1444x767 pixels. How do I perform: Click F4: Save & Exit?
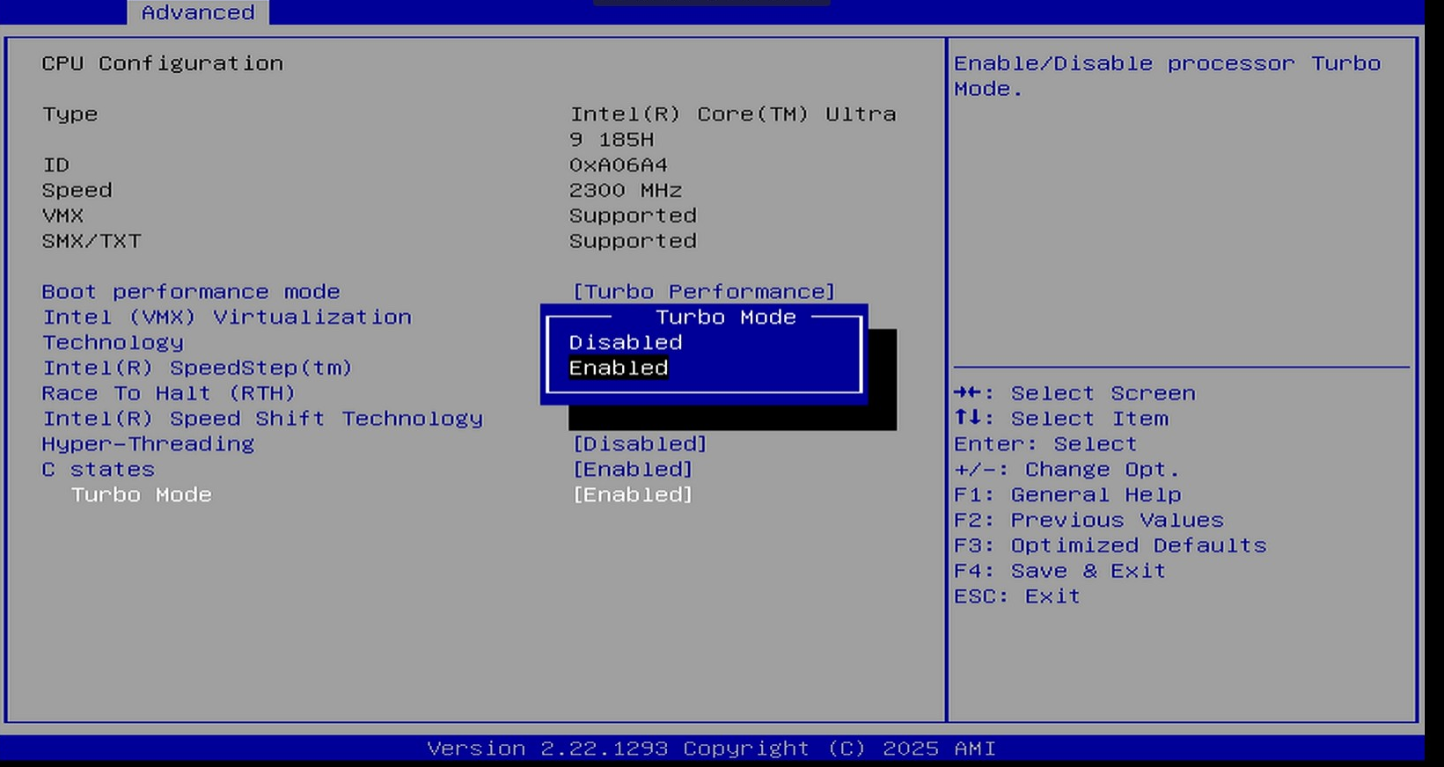pos(1059,571)
